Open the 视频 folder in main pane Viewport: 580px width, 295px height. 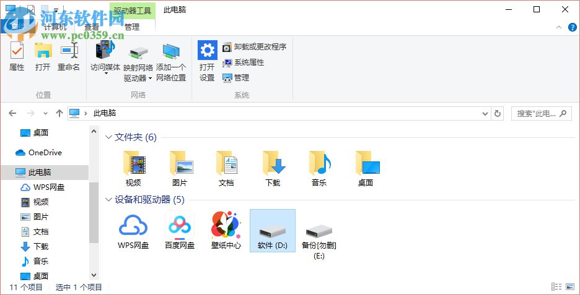pyautogui.click(x=133, y=168)
